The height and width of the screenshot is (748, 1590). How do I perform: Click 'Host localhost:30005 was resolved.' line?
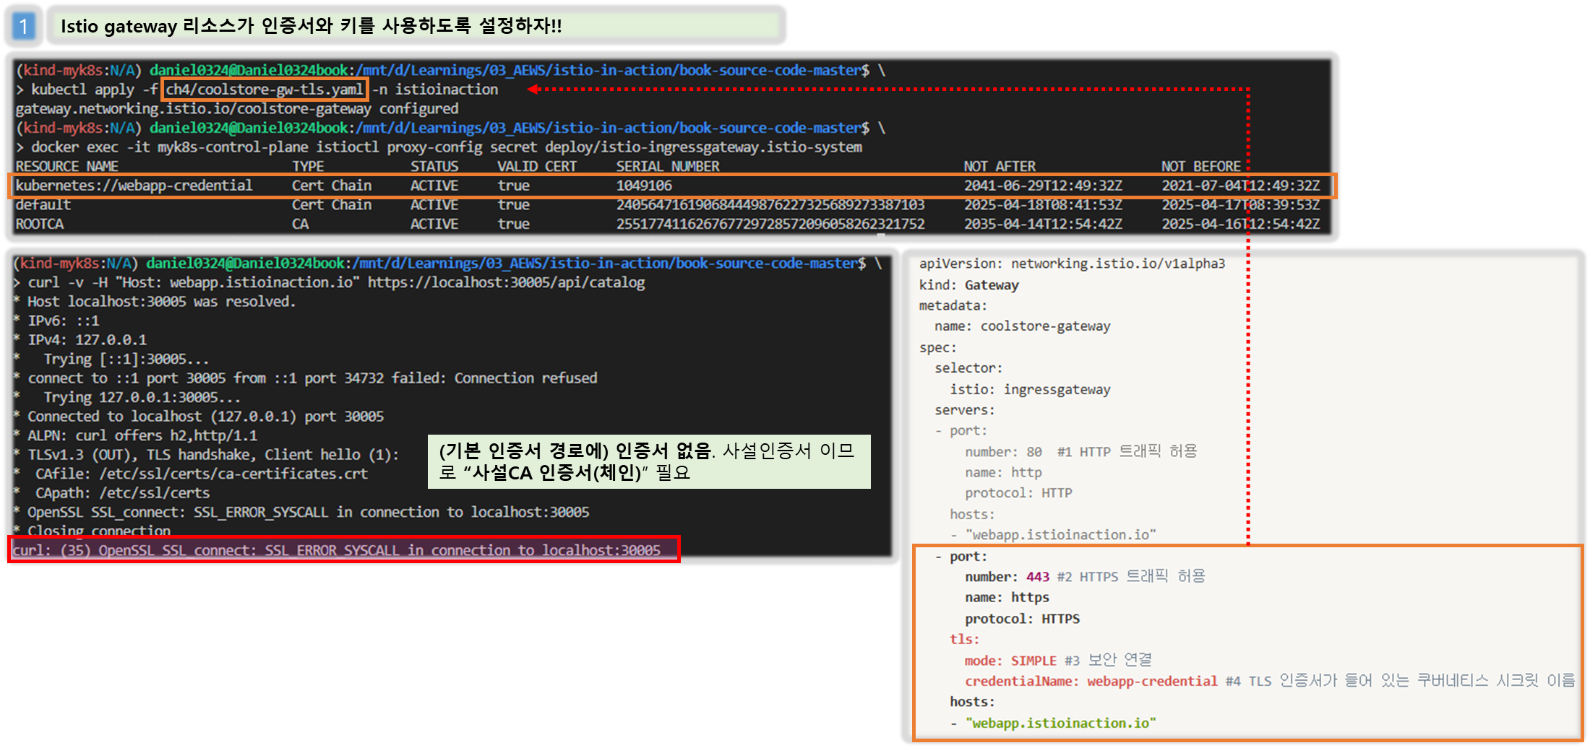click(155, 302)
